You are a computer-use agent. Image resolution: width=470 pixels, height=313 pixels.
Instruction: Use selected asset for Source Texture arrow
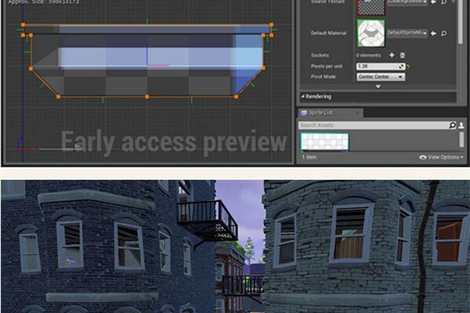(x=433, y=2)
